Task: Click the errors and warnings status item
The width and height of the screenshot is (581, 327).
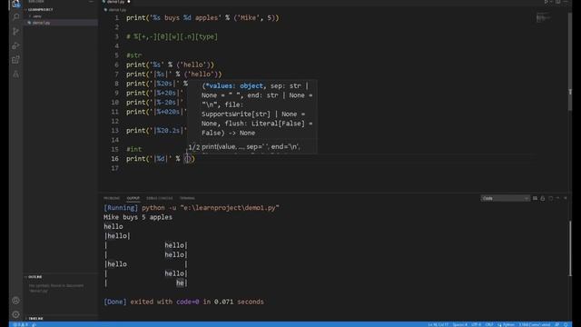Action: [x=21, y=324]
